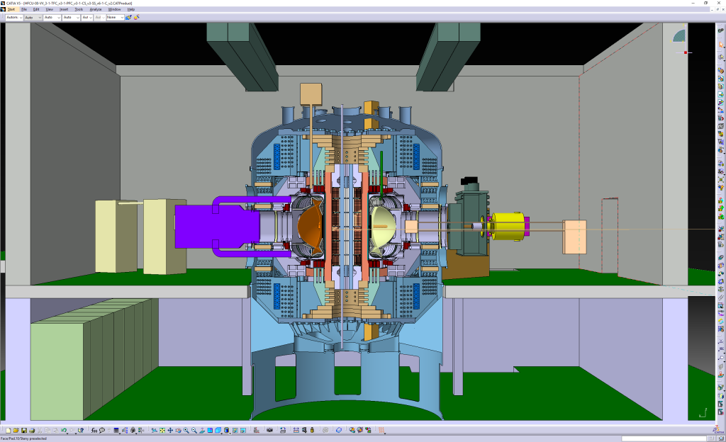Click the Windows Start button
This screenshot has width=726, height=442.
point(12,9)
